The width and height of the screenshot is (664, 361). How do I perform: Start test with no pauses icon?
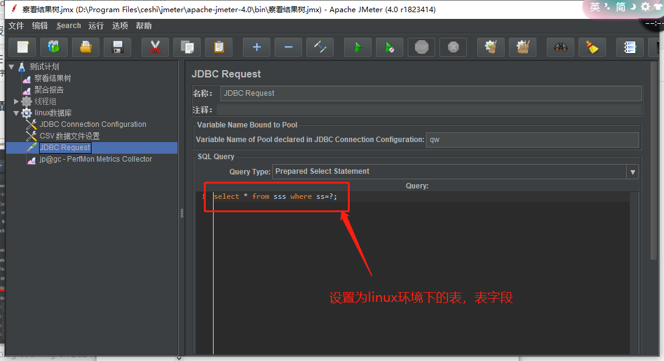click(389, 47)
